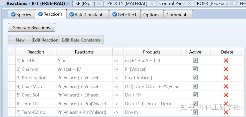Viewport: 246px width, 117px height.
Task: Disable the Chat-Sol reaction Active checkbox
Action: (x=195, y=95)
